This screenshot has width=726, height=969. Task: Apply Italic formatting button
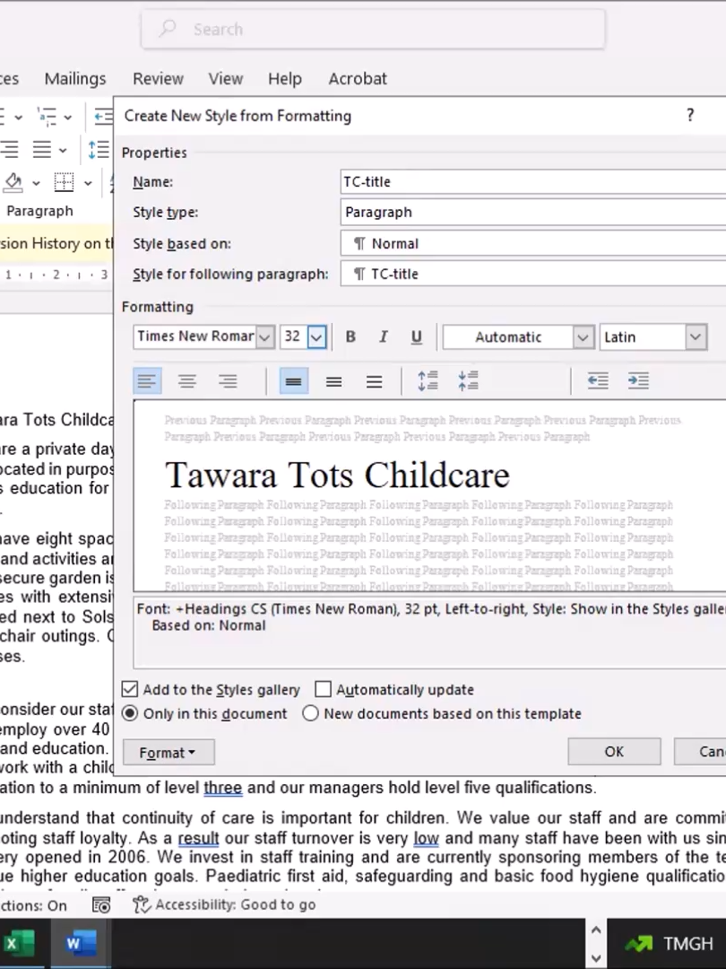click(383, 336)
